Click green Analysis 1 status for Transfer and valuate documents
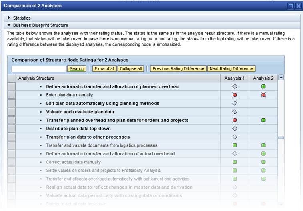The image size is (303, 211). [x=235, y=145]
